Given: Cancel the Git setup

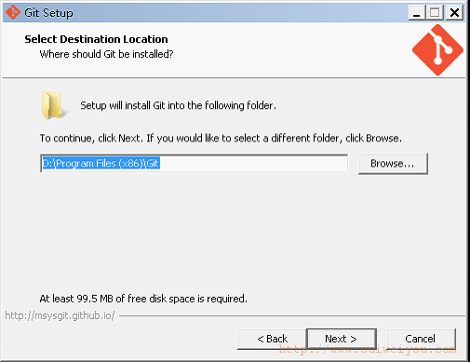Looking at the screenshot, I should (x=421, y=339).
